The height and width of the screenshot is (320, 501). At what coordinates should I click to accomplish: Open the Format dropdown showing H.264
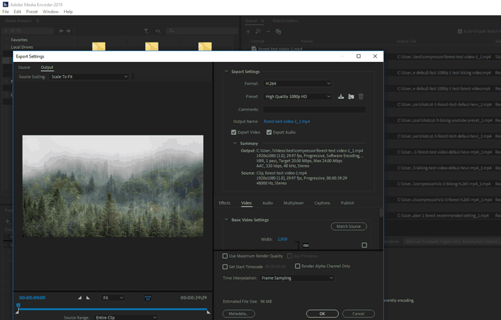point(297,83)
